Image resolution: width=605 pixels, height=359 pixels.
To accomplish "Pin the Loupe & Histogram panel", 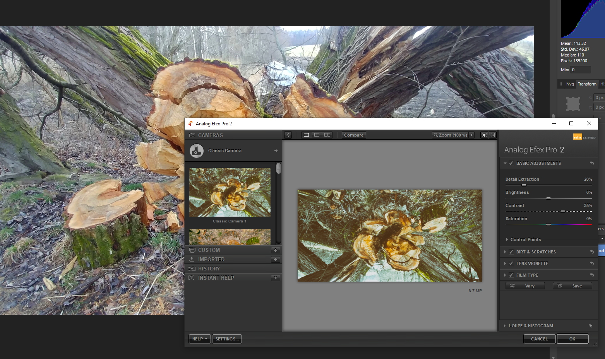I will click(590, 326).
